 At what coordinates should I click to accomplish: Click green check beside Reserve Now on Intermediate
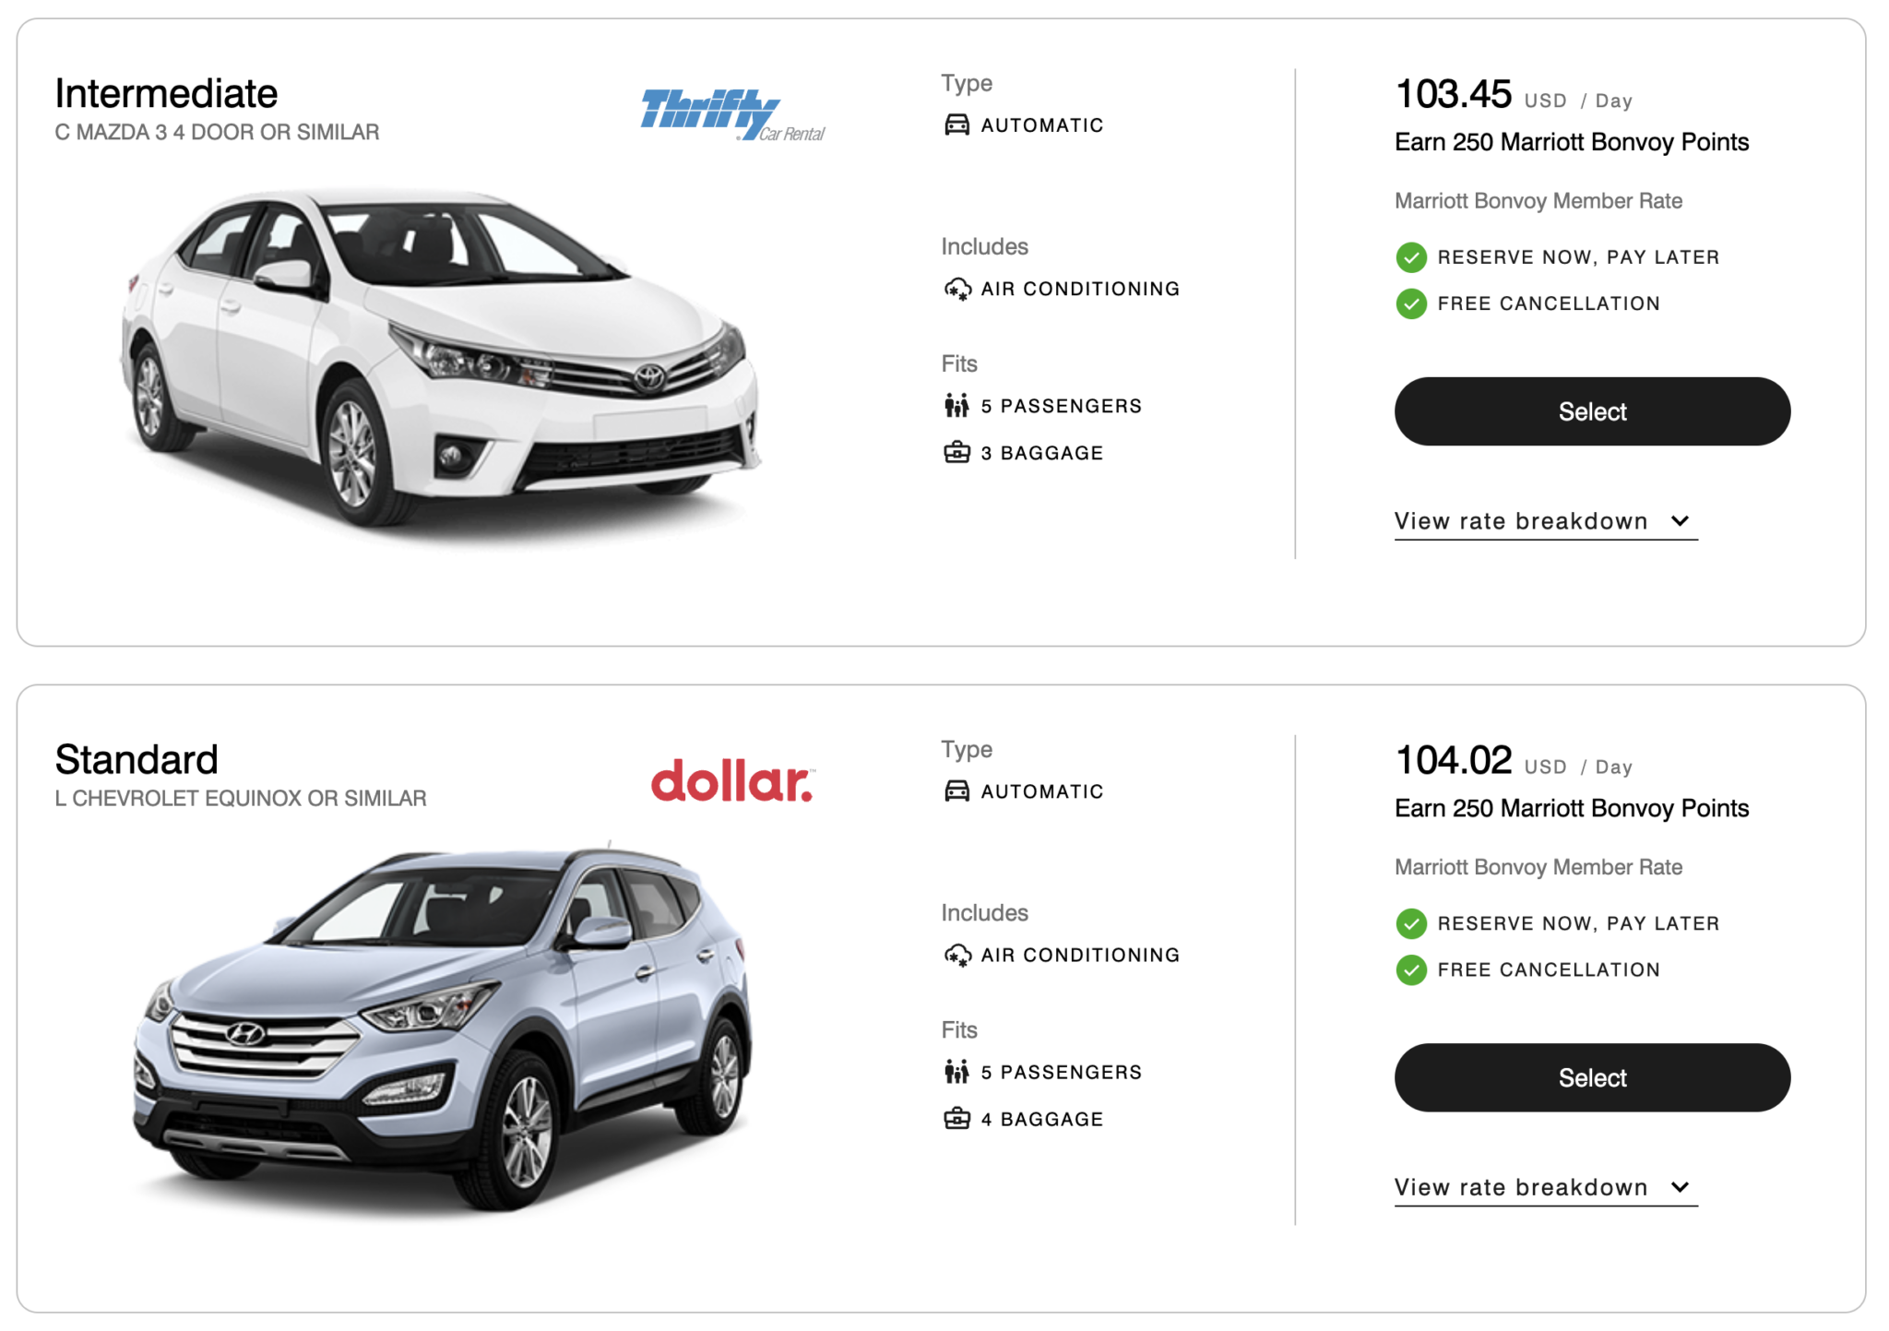click(x=1410, y=257)
